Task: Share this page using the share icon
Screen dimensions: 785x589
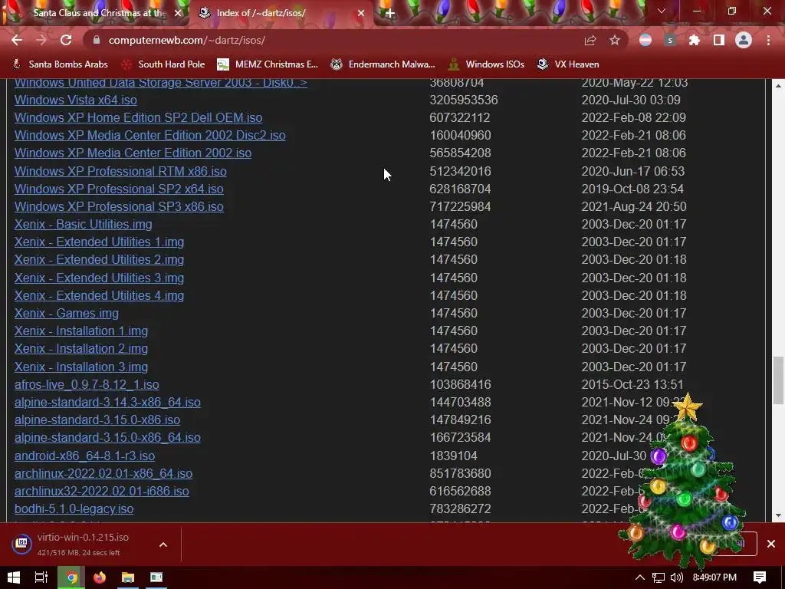Action: tap(590, 40)
